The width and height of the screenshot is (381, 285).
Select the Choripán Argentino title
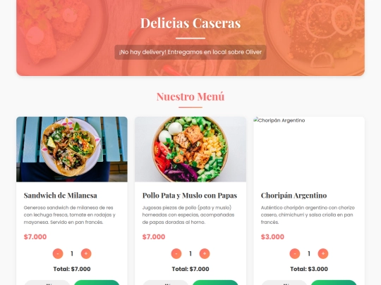(x=294, y=196)
